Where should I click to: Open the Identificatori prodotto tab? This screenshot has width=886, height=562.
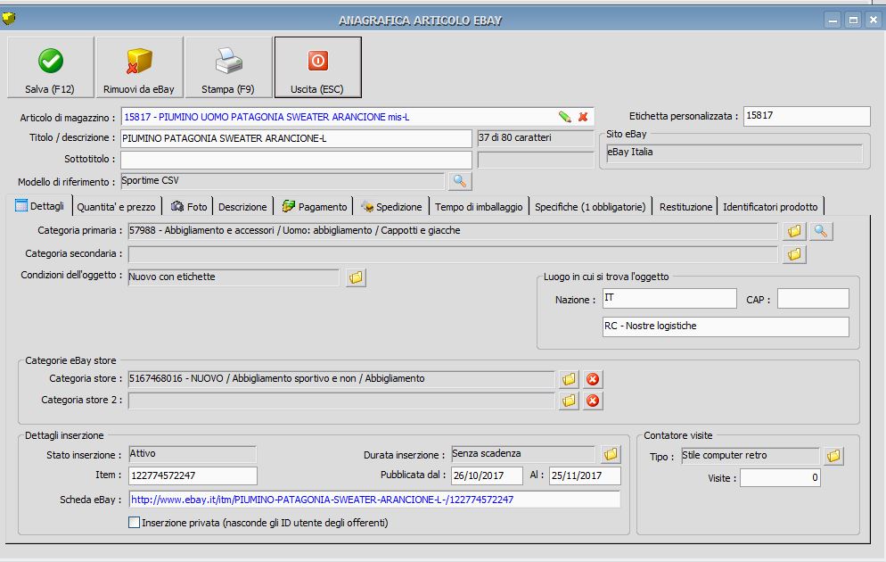coord(770,207)
